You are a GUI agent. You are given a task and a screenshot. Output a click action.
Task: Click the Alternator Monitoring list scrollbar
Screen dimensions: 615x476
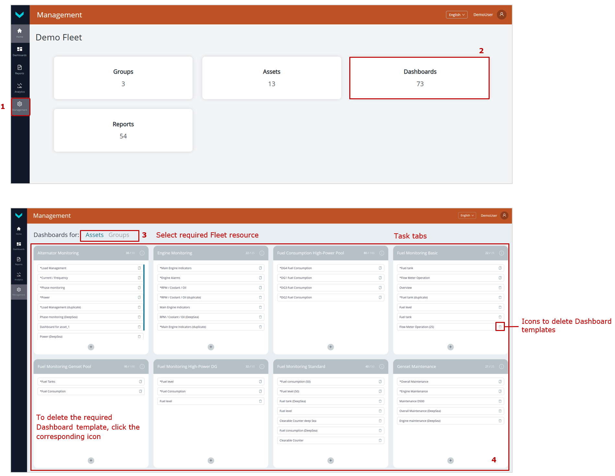[x=144, y=297]
